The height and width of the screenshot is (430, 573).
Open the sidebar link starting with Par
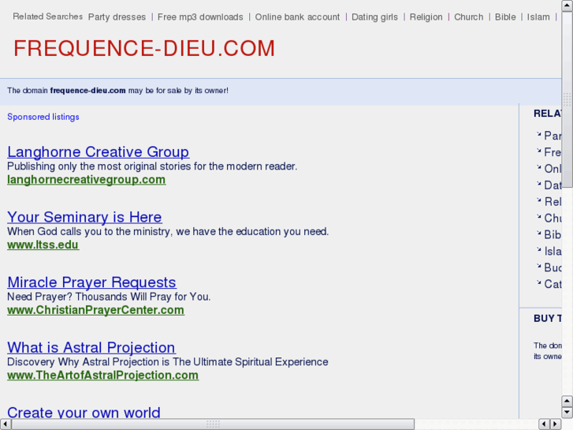[x=553, y=136]
